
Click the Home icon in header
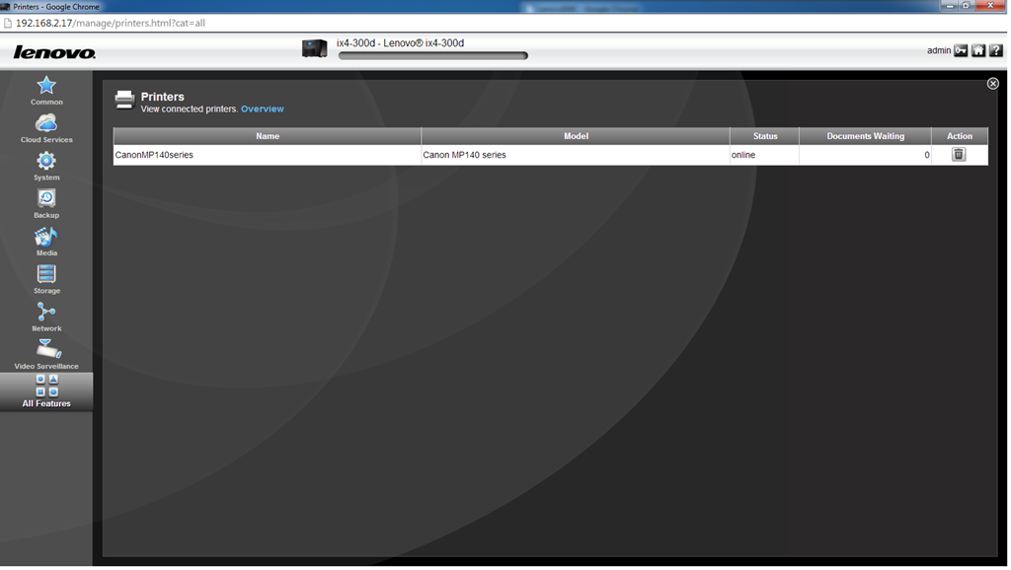(978, 50)
